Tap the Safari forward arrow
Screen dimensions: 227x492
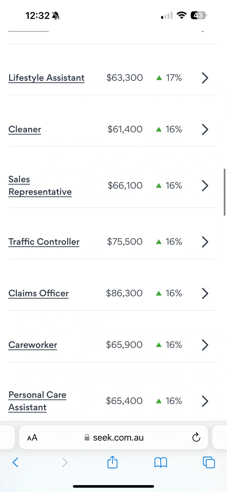pyautogui.click(x=65, y=462)
